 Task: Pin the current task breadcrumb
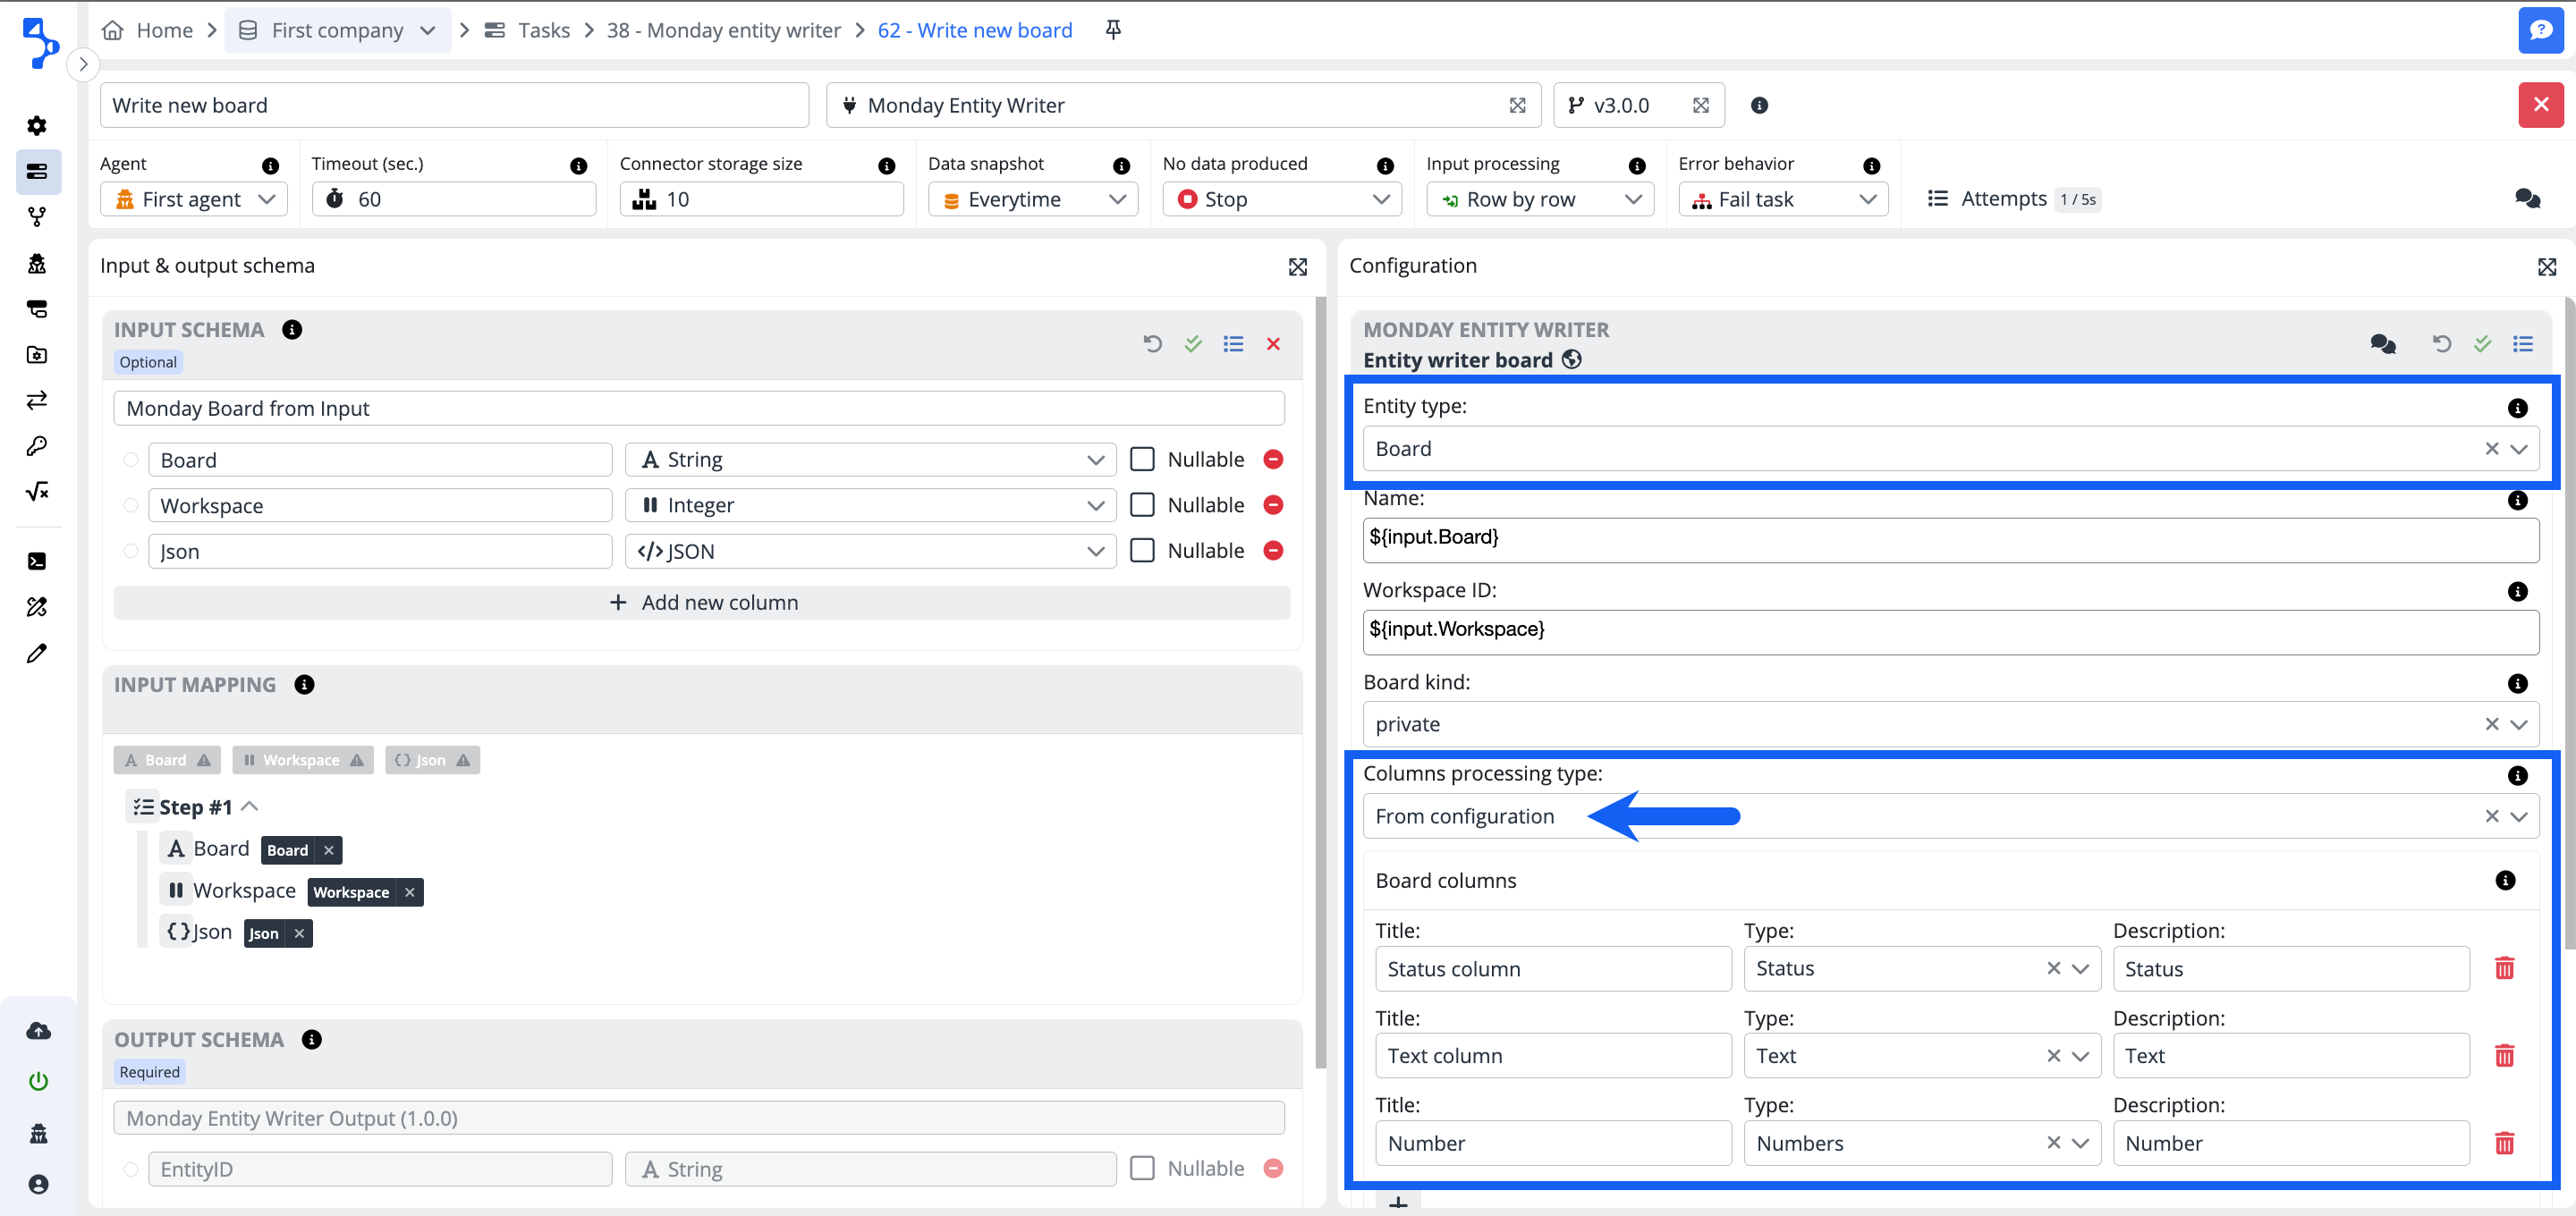click(x=1113, y=30)
